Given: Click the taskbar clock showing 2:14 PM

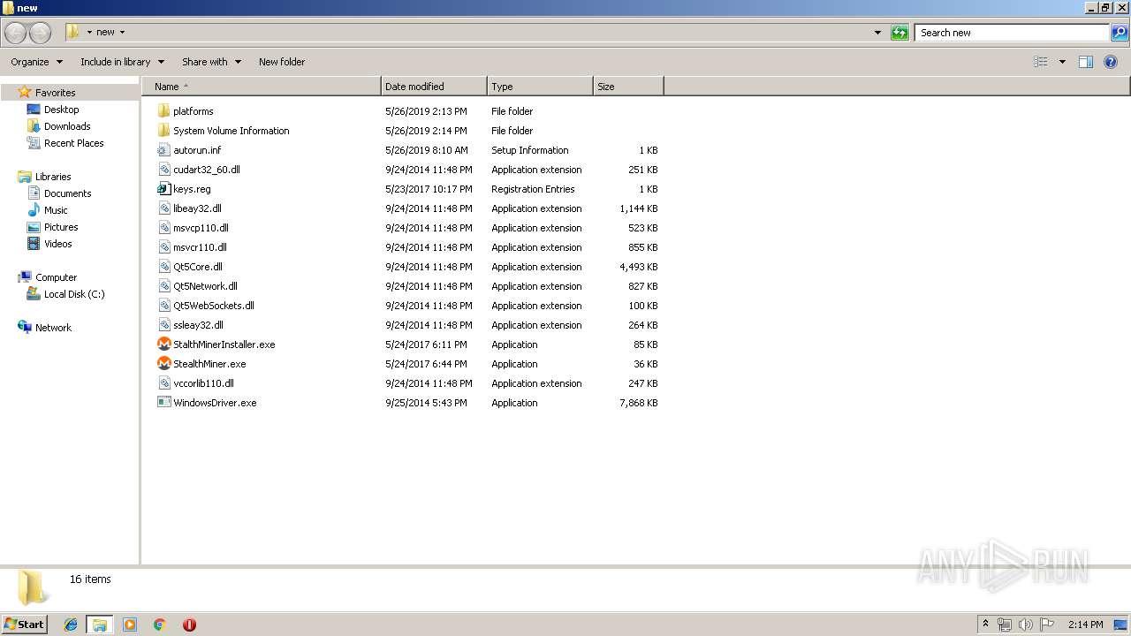Looking at the screenshot, I should pyautogui.click(x=1085, y=625).
